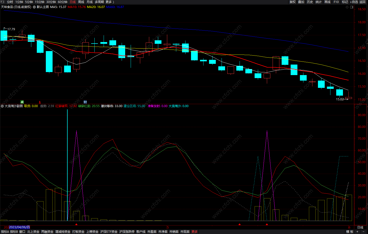Screen dimensions: 368x234
Task: Show the 北上资金 indicator
Action: (33, 232)
